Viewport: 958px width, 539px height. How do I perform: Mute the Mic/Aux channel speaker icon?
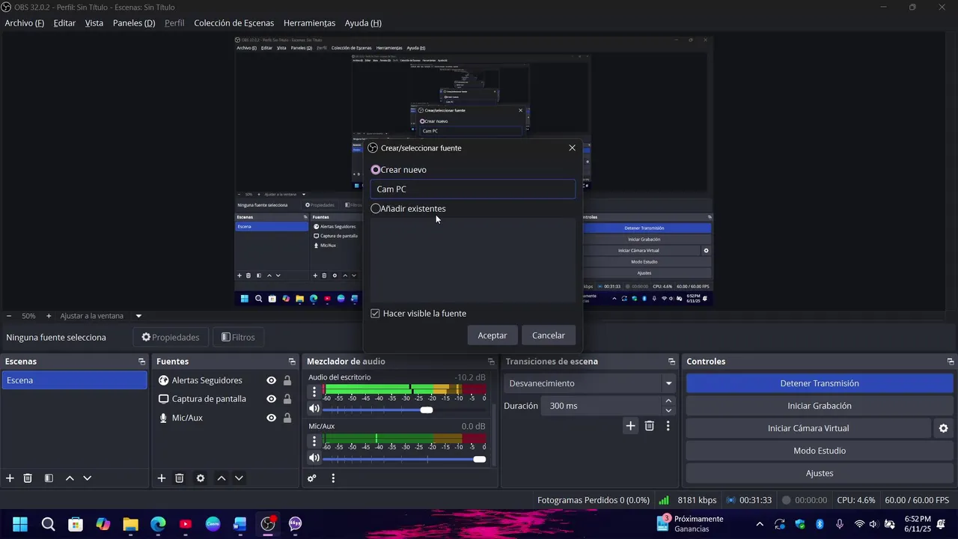click(314, 458)
